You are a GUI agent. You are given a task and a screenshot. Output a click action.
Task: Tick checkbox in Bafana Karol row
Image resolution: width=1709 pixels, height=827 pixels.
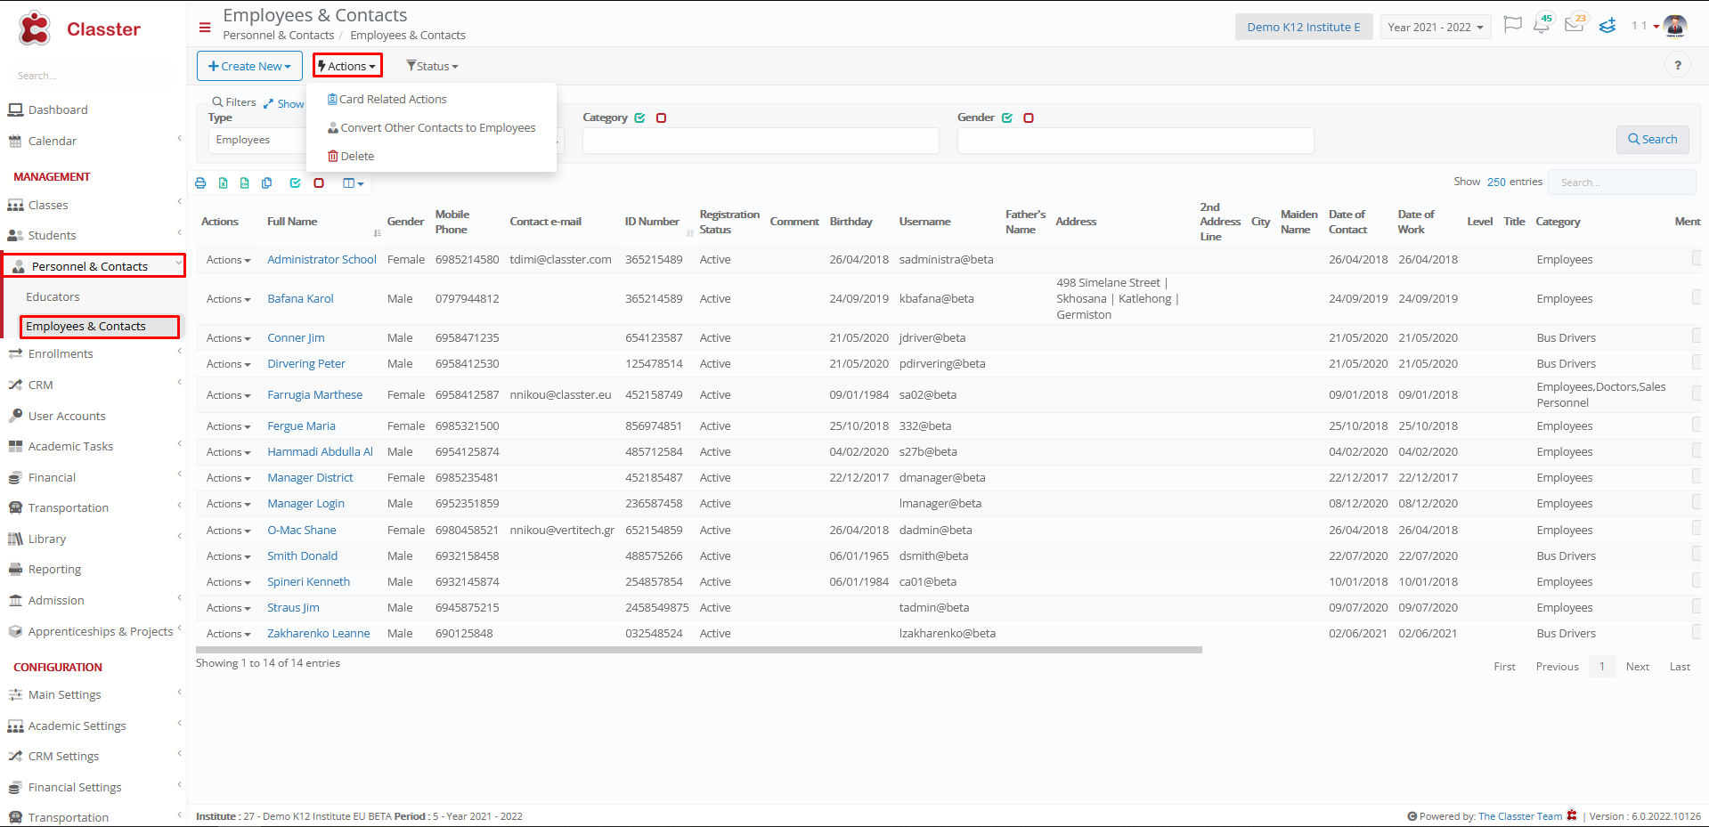1697,297
